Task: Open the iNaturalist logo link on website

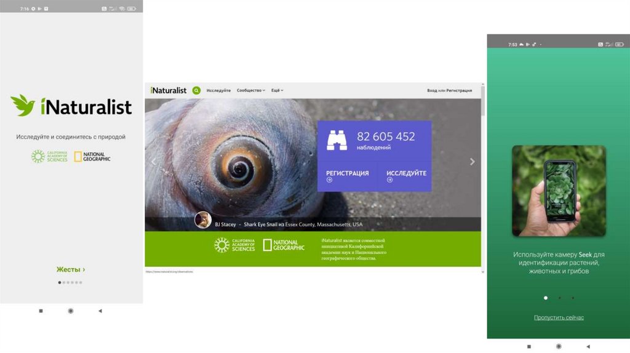Action: click(169, 90)
